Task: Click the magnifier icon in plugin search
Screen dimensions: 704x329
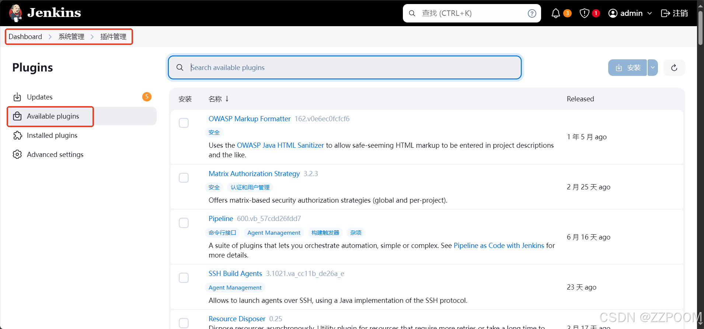Action: [x=180, y=67]
